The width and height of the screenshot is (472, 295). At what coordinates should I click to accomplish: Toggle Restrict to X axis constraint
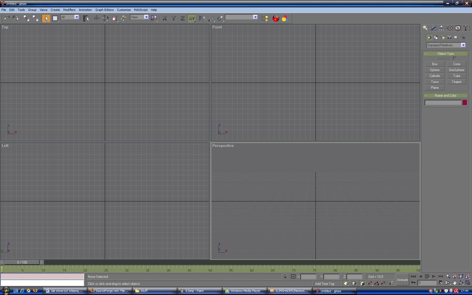pyautogui.click(x=165, y=18)
